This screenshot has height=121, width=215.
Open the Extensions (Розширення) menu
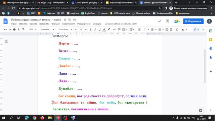84,24
